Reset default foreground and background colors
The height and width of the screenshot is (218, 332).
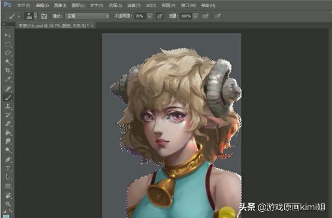5,211
